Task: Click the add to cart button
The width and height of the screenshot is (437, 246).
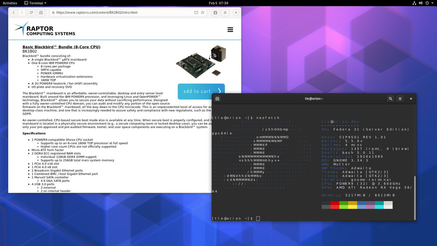Action: click(201, 91)
